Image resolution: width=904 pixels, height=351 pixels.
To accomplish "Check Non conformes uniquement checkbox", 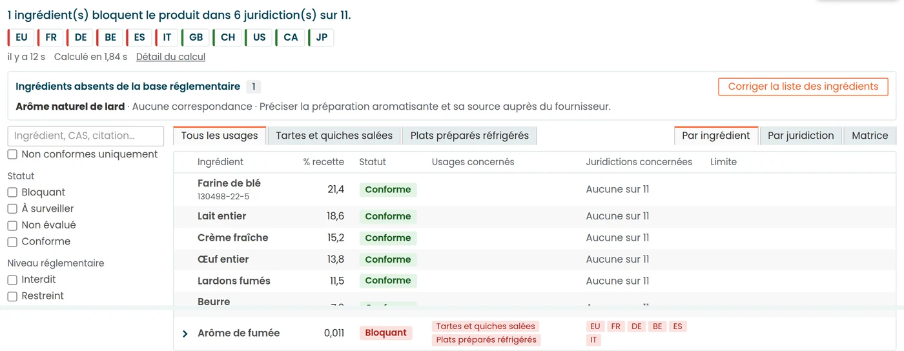I will click(x=12, y=154).
